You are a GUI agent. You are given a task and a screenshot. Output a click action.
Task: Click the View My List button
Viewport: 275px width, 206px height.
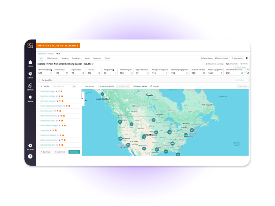coord(237,58)
